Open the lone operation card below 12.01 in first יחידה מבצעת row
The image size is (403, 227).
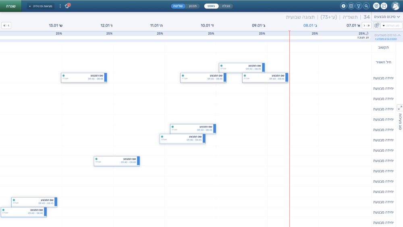point(84,78)
